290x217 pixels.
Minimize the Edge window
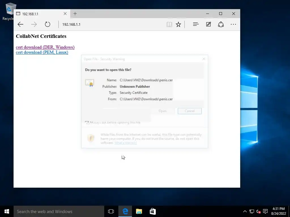coord(208,14)
